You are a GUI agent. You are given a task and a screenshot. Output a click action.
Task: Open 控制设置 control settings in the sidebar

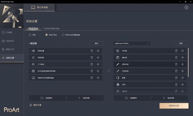(12, 58)
